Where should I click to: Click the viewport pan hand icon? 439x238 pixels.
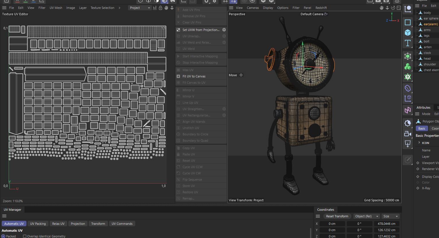(382, 8)
